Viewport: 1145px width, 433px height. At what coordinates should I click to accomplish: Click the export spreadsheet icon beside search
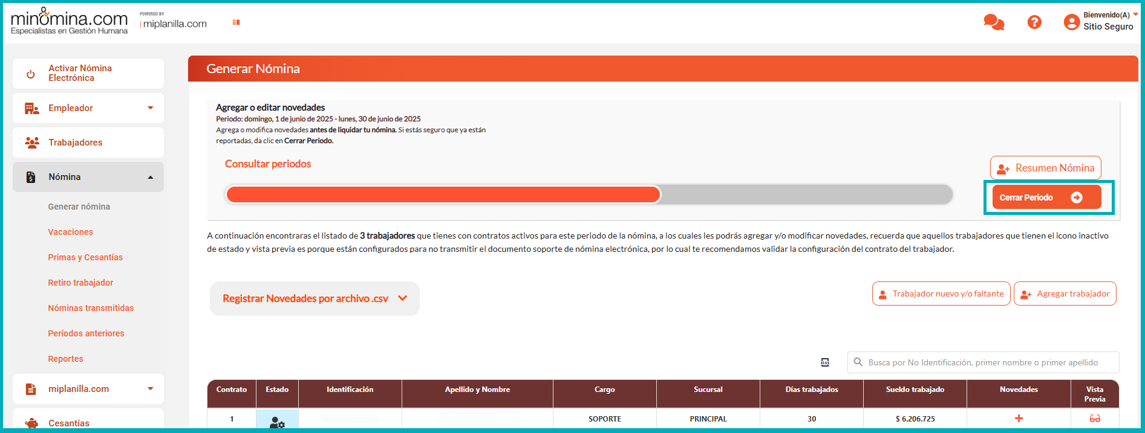coord(825,362)
